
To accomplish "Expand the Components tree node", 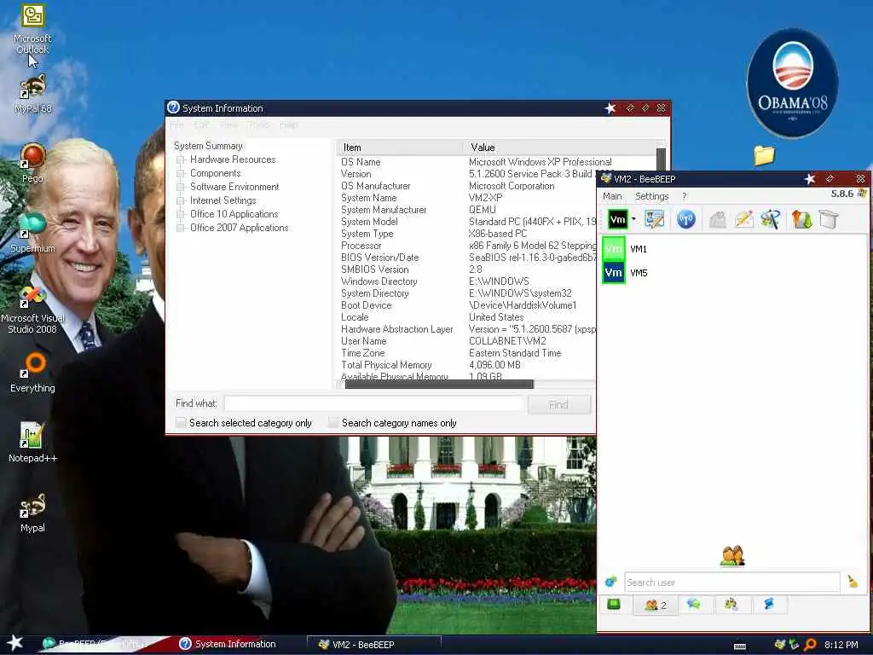I will pyautogui.click(x=181, y=173).
